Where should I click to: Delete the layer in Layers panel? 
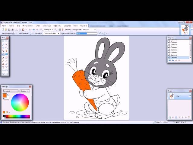point(173,118)
